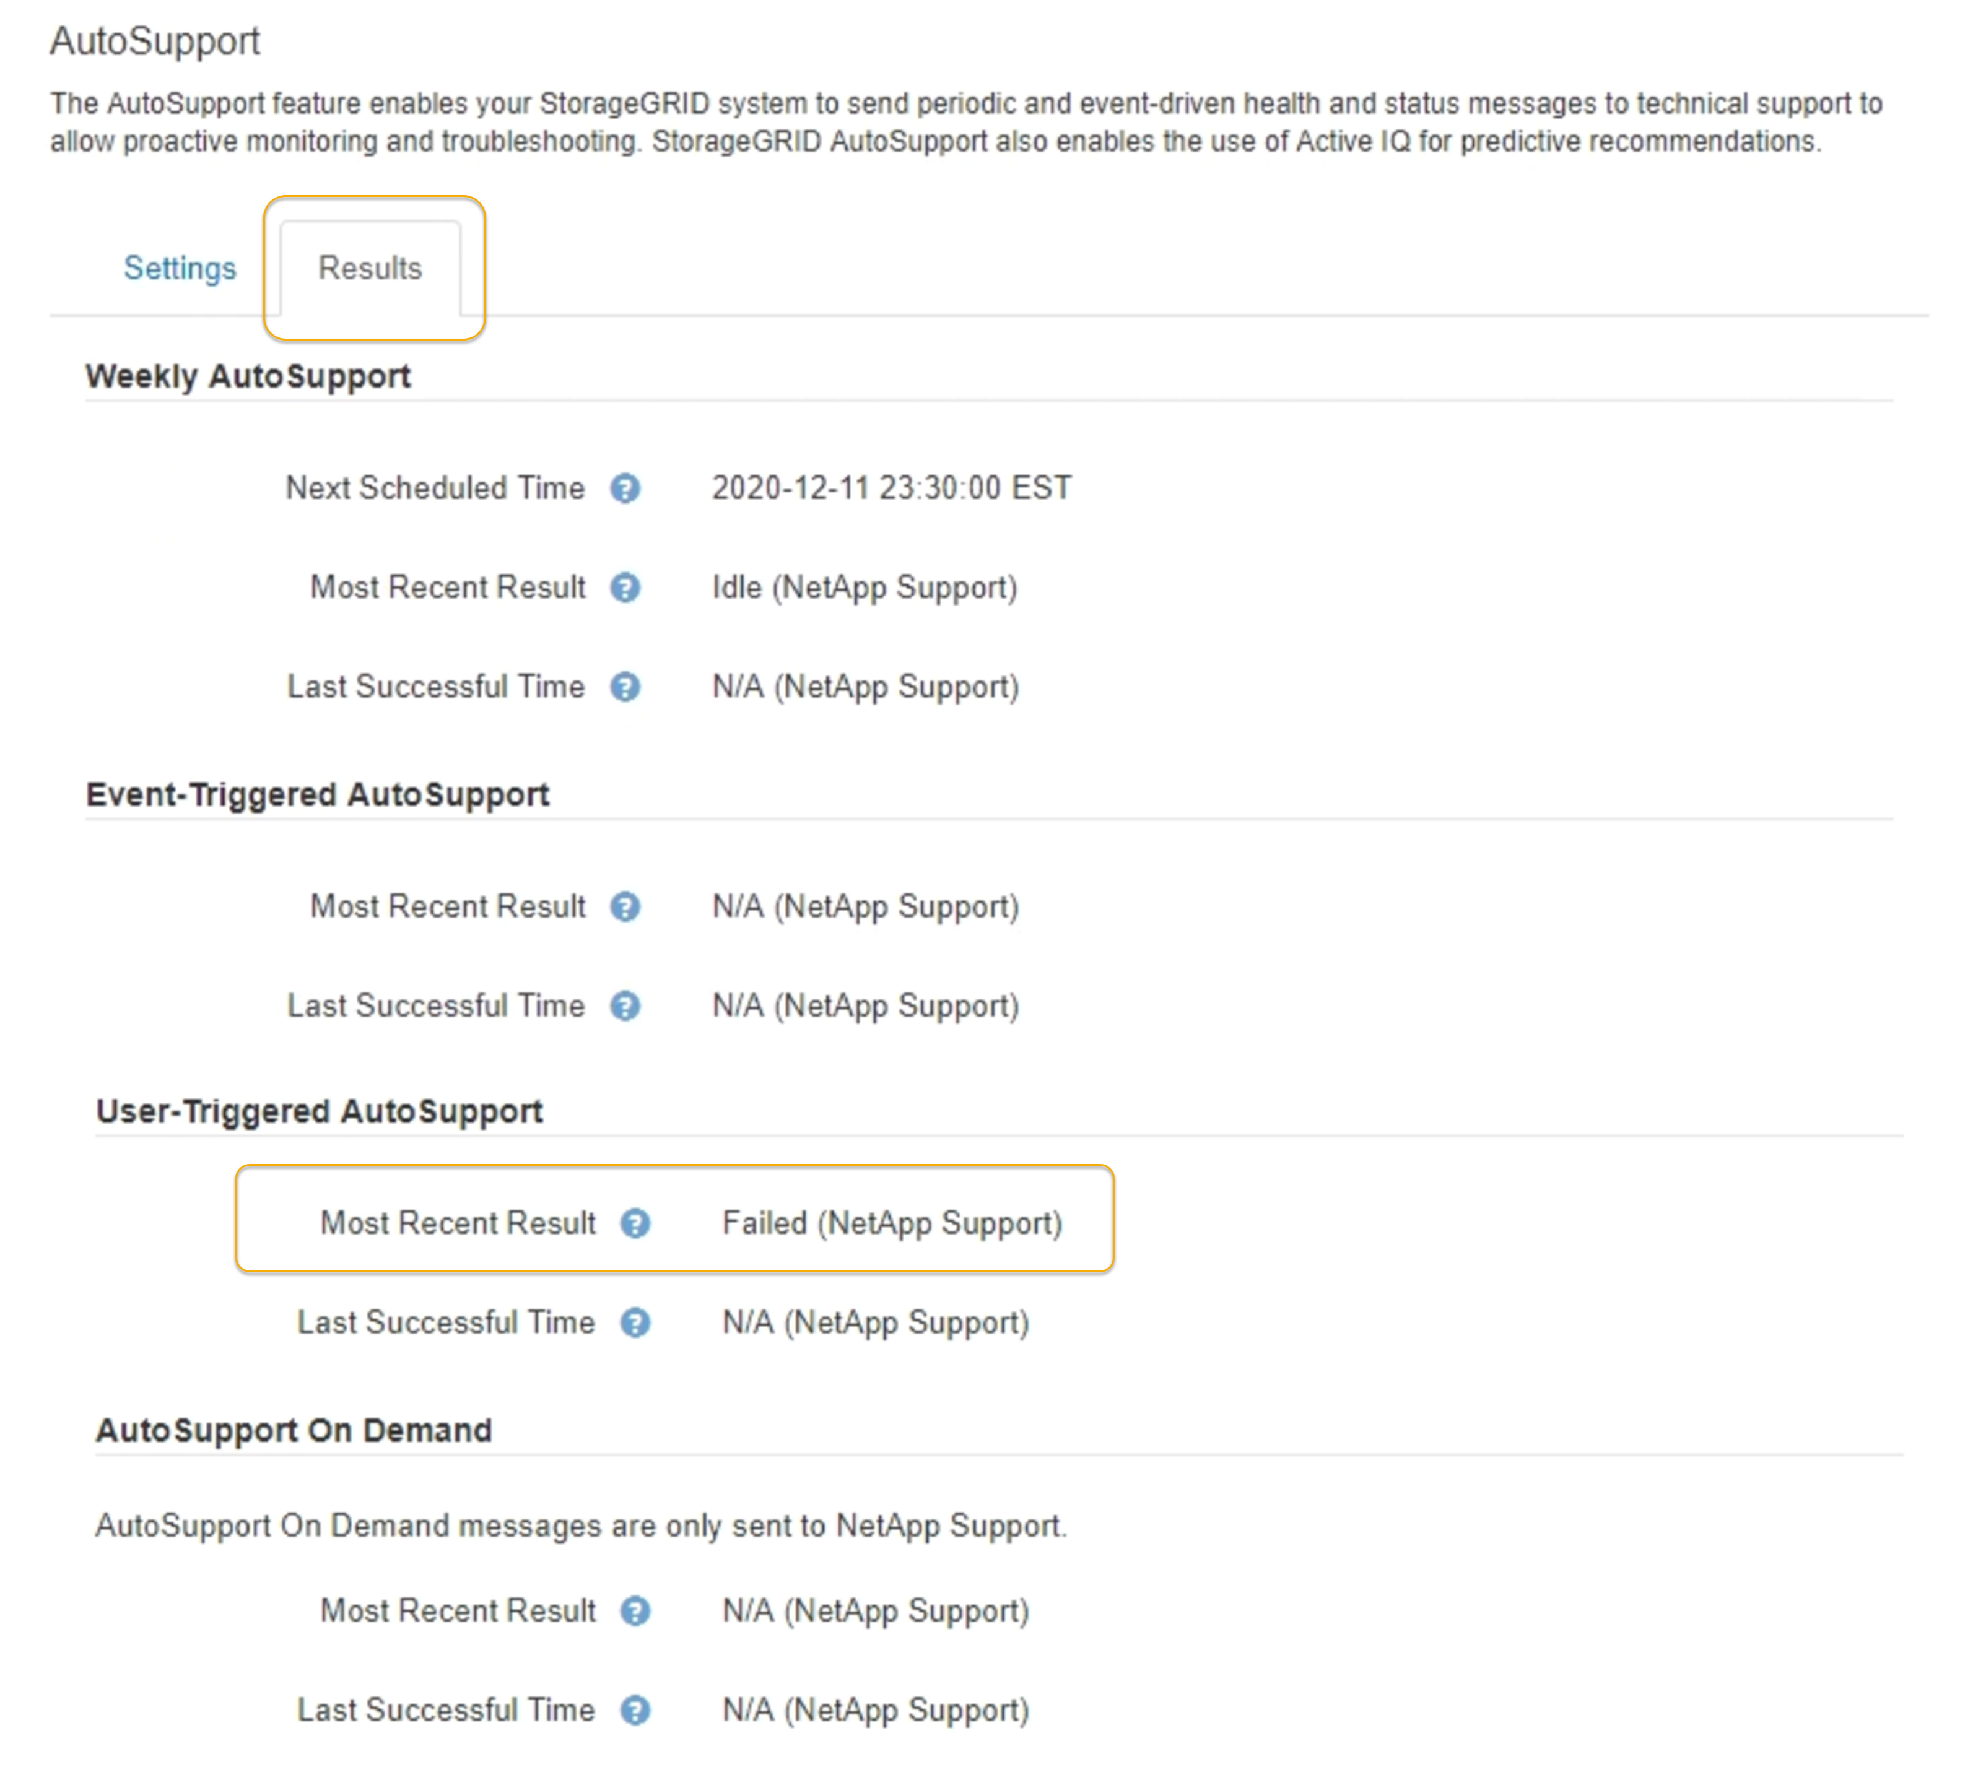Screen dimensions: 1973x1780
Task: Click the User-Triggered AutoSupport section heading
Action: 319,1111
